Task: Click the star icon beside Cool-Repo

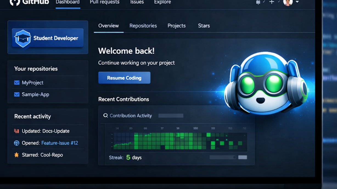Action: 16,155
